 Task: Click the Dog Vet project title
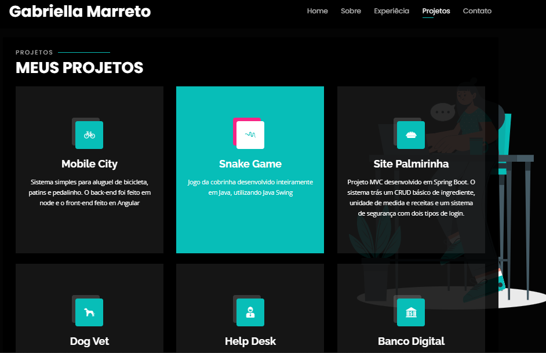coord(89,341)
